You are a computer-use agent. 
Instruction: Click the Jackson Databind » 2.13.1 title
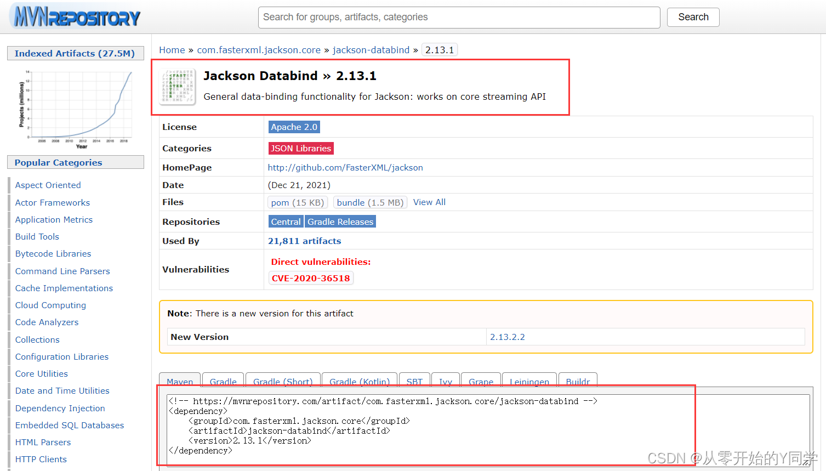[x=290, y=76]
